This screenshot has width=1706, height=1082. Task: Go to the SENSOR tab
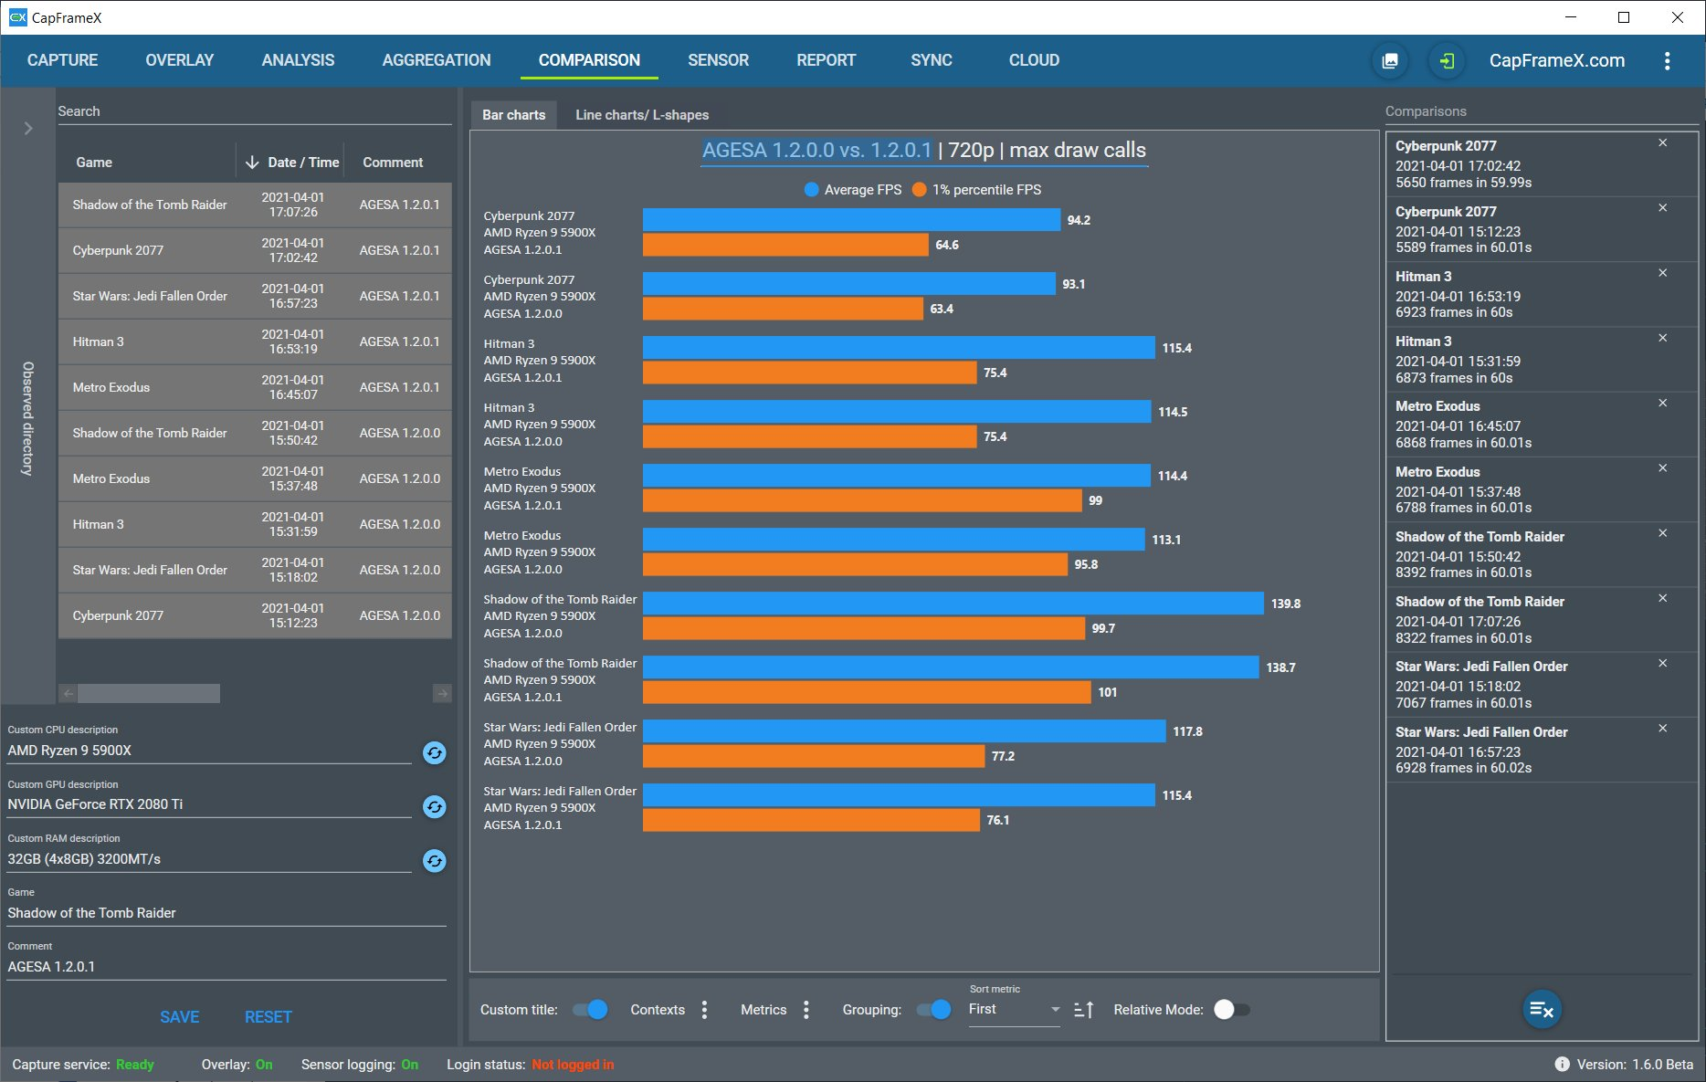[718, 60]
